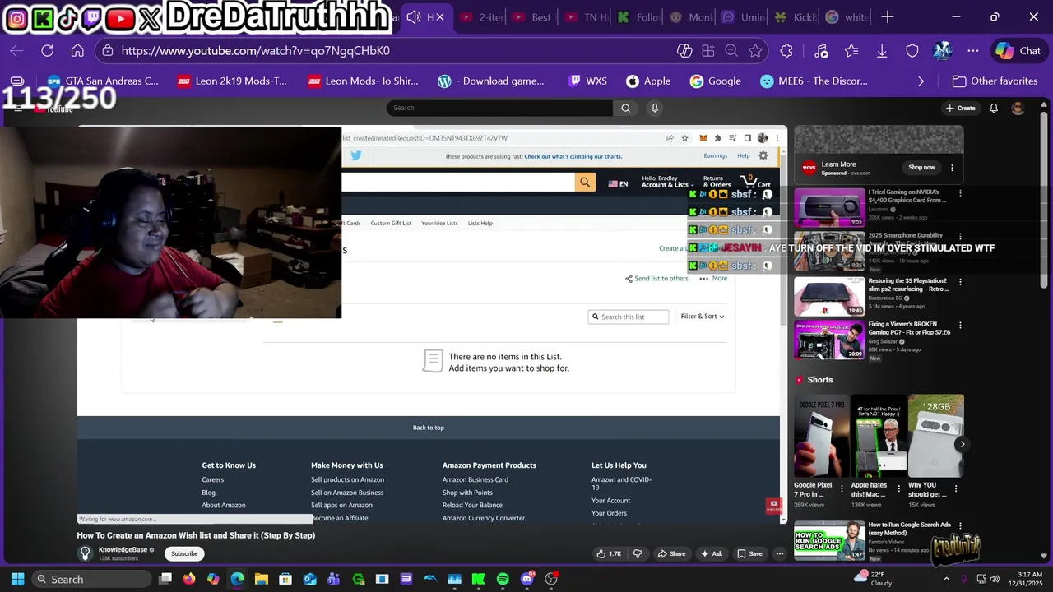Share the video with the Share button

click(671, 553)
